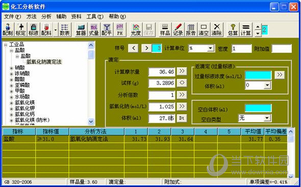The width and height of the screenshot is (301, 187).
Task: Click tree panel scroll-down arrow
Action: (91, 121)
